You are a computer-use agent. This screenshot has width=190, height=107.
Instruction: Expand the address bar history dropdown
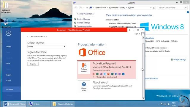pyautogui.click(x=151, y=8)
